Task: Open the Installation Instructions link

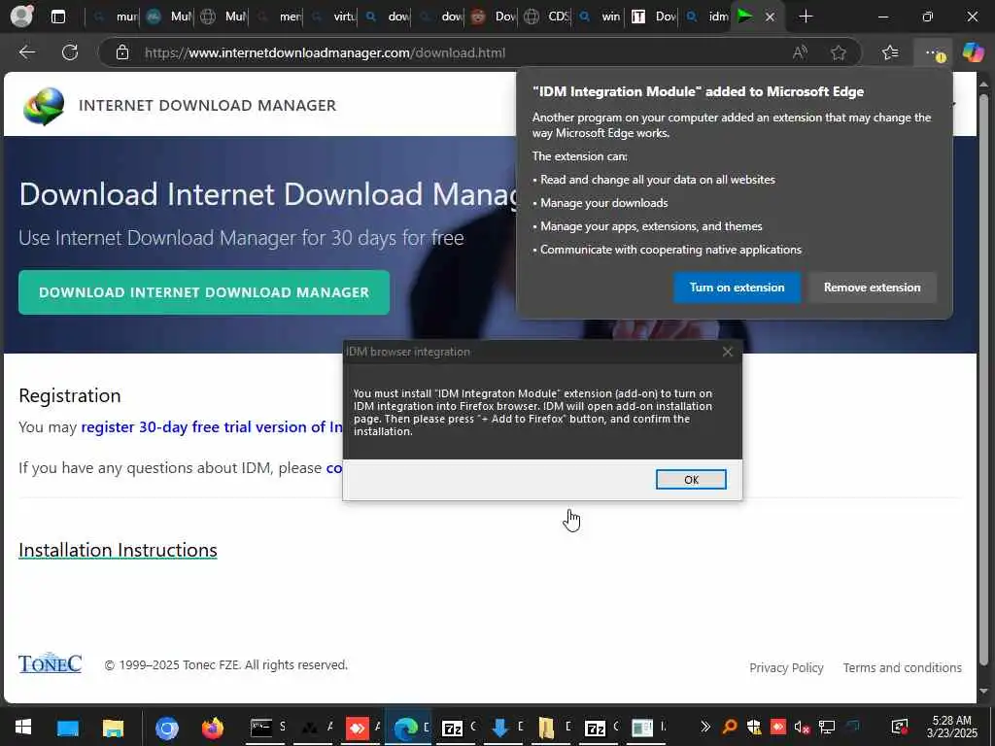Action: coord(118,550)
